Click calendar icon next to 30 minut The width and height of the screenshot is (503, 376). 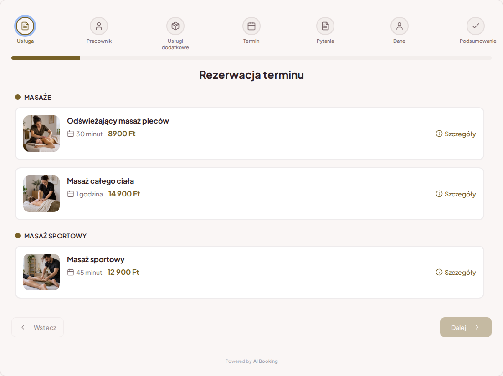[71, 134]
